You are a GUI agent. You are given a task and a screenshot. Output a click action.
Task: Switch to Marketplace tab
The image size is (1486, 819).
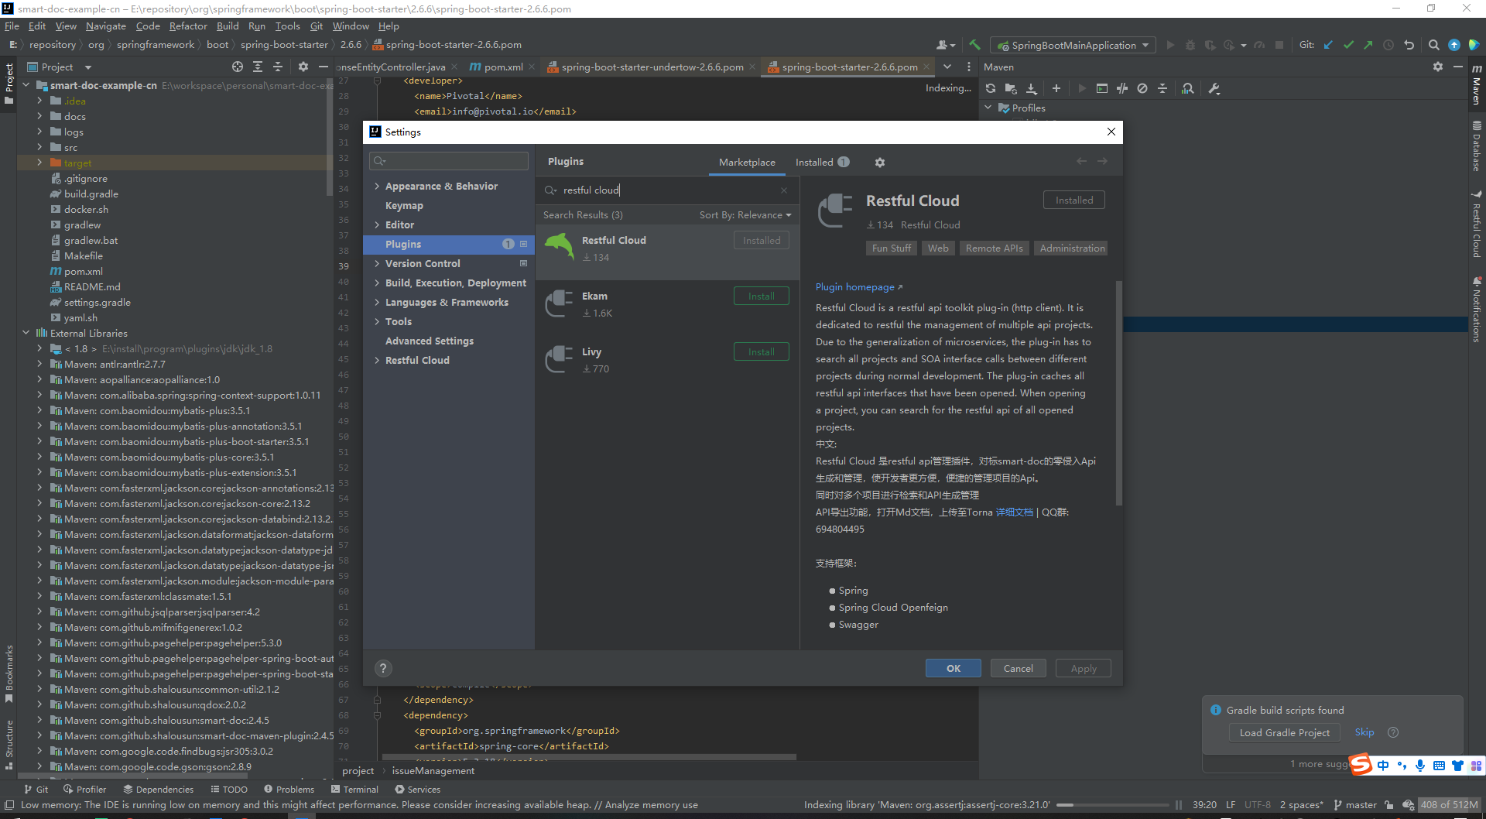747,163
